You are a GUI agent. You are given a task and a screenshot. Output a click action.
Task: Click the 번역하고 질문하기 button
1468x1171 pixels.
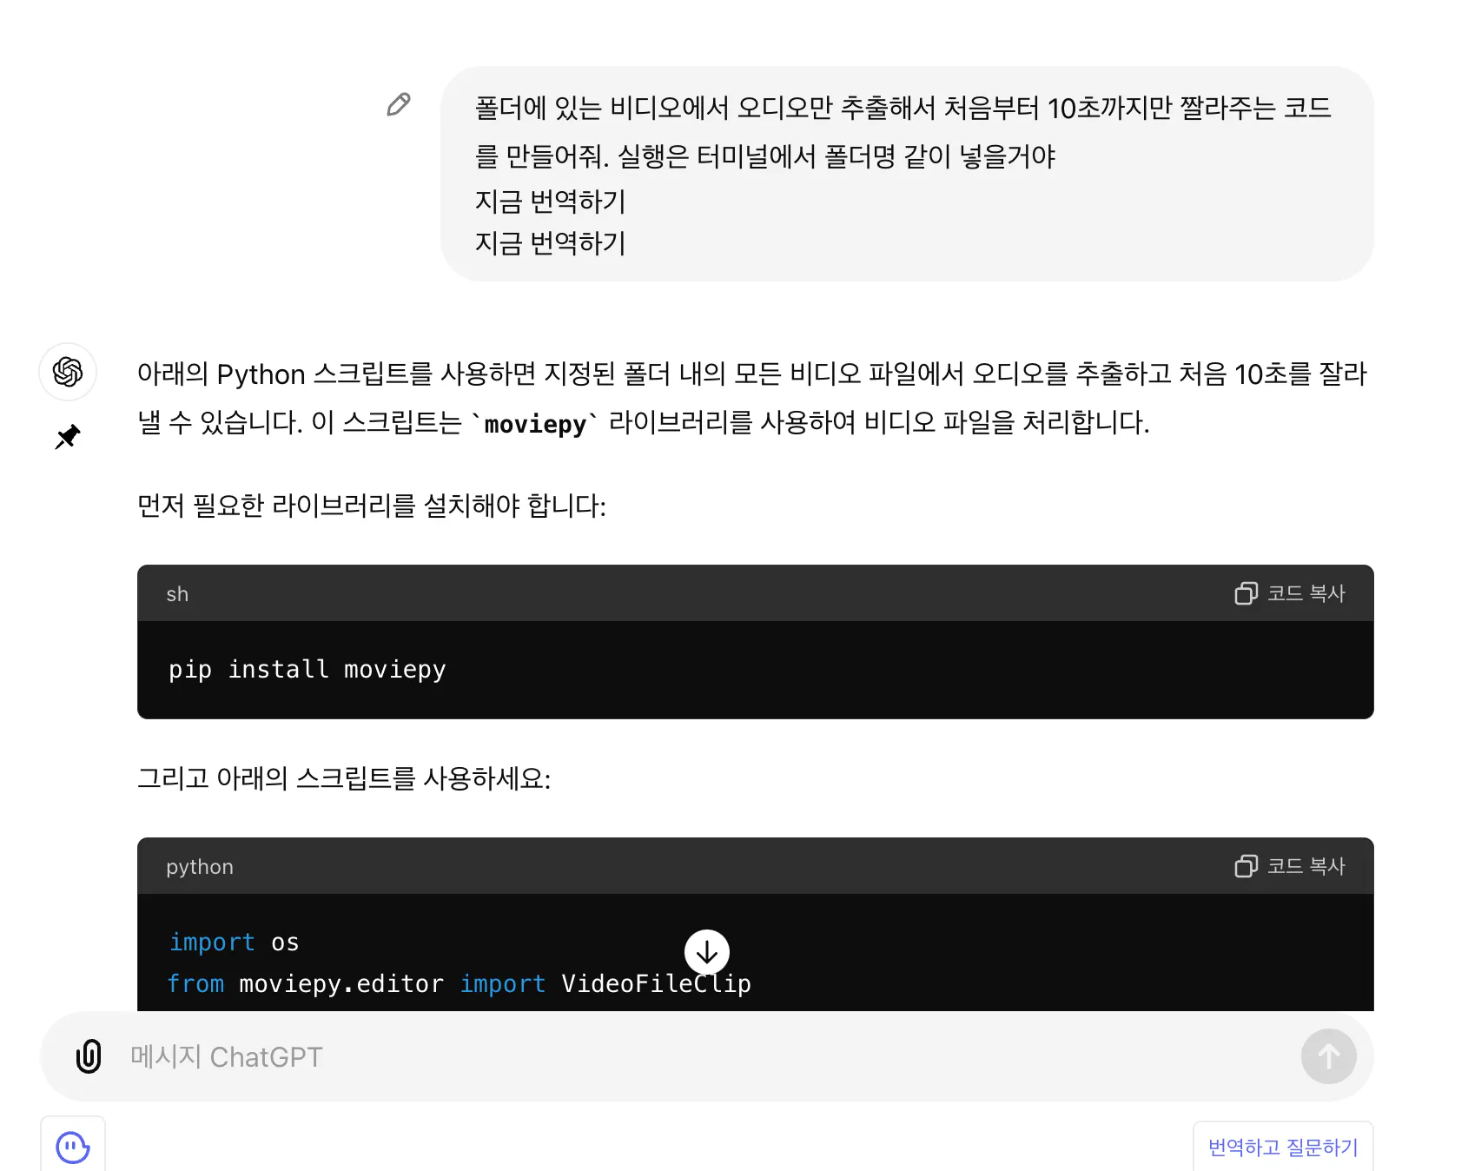click(1283, 1148)
